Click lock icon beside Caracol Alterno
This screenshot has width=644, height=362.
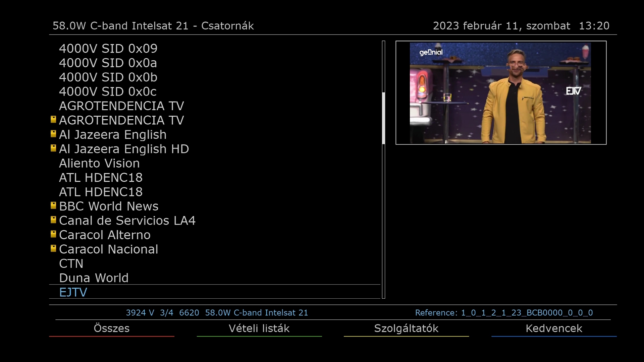pos(53,234)
